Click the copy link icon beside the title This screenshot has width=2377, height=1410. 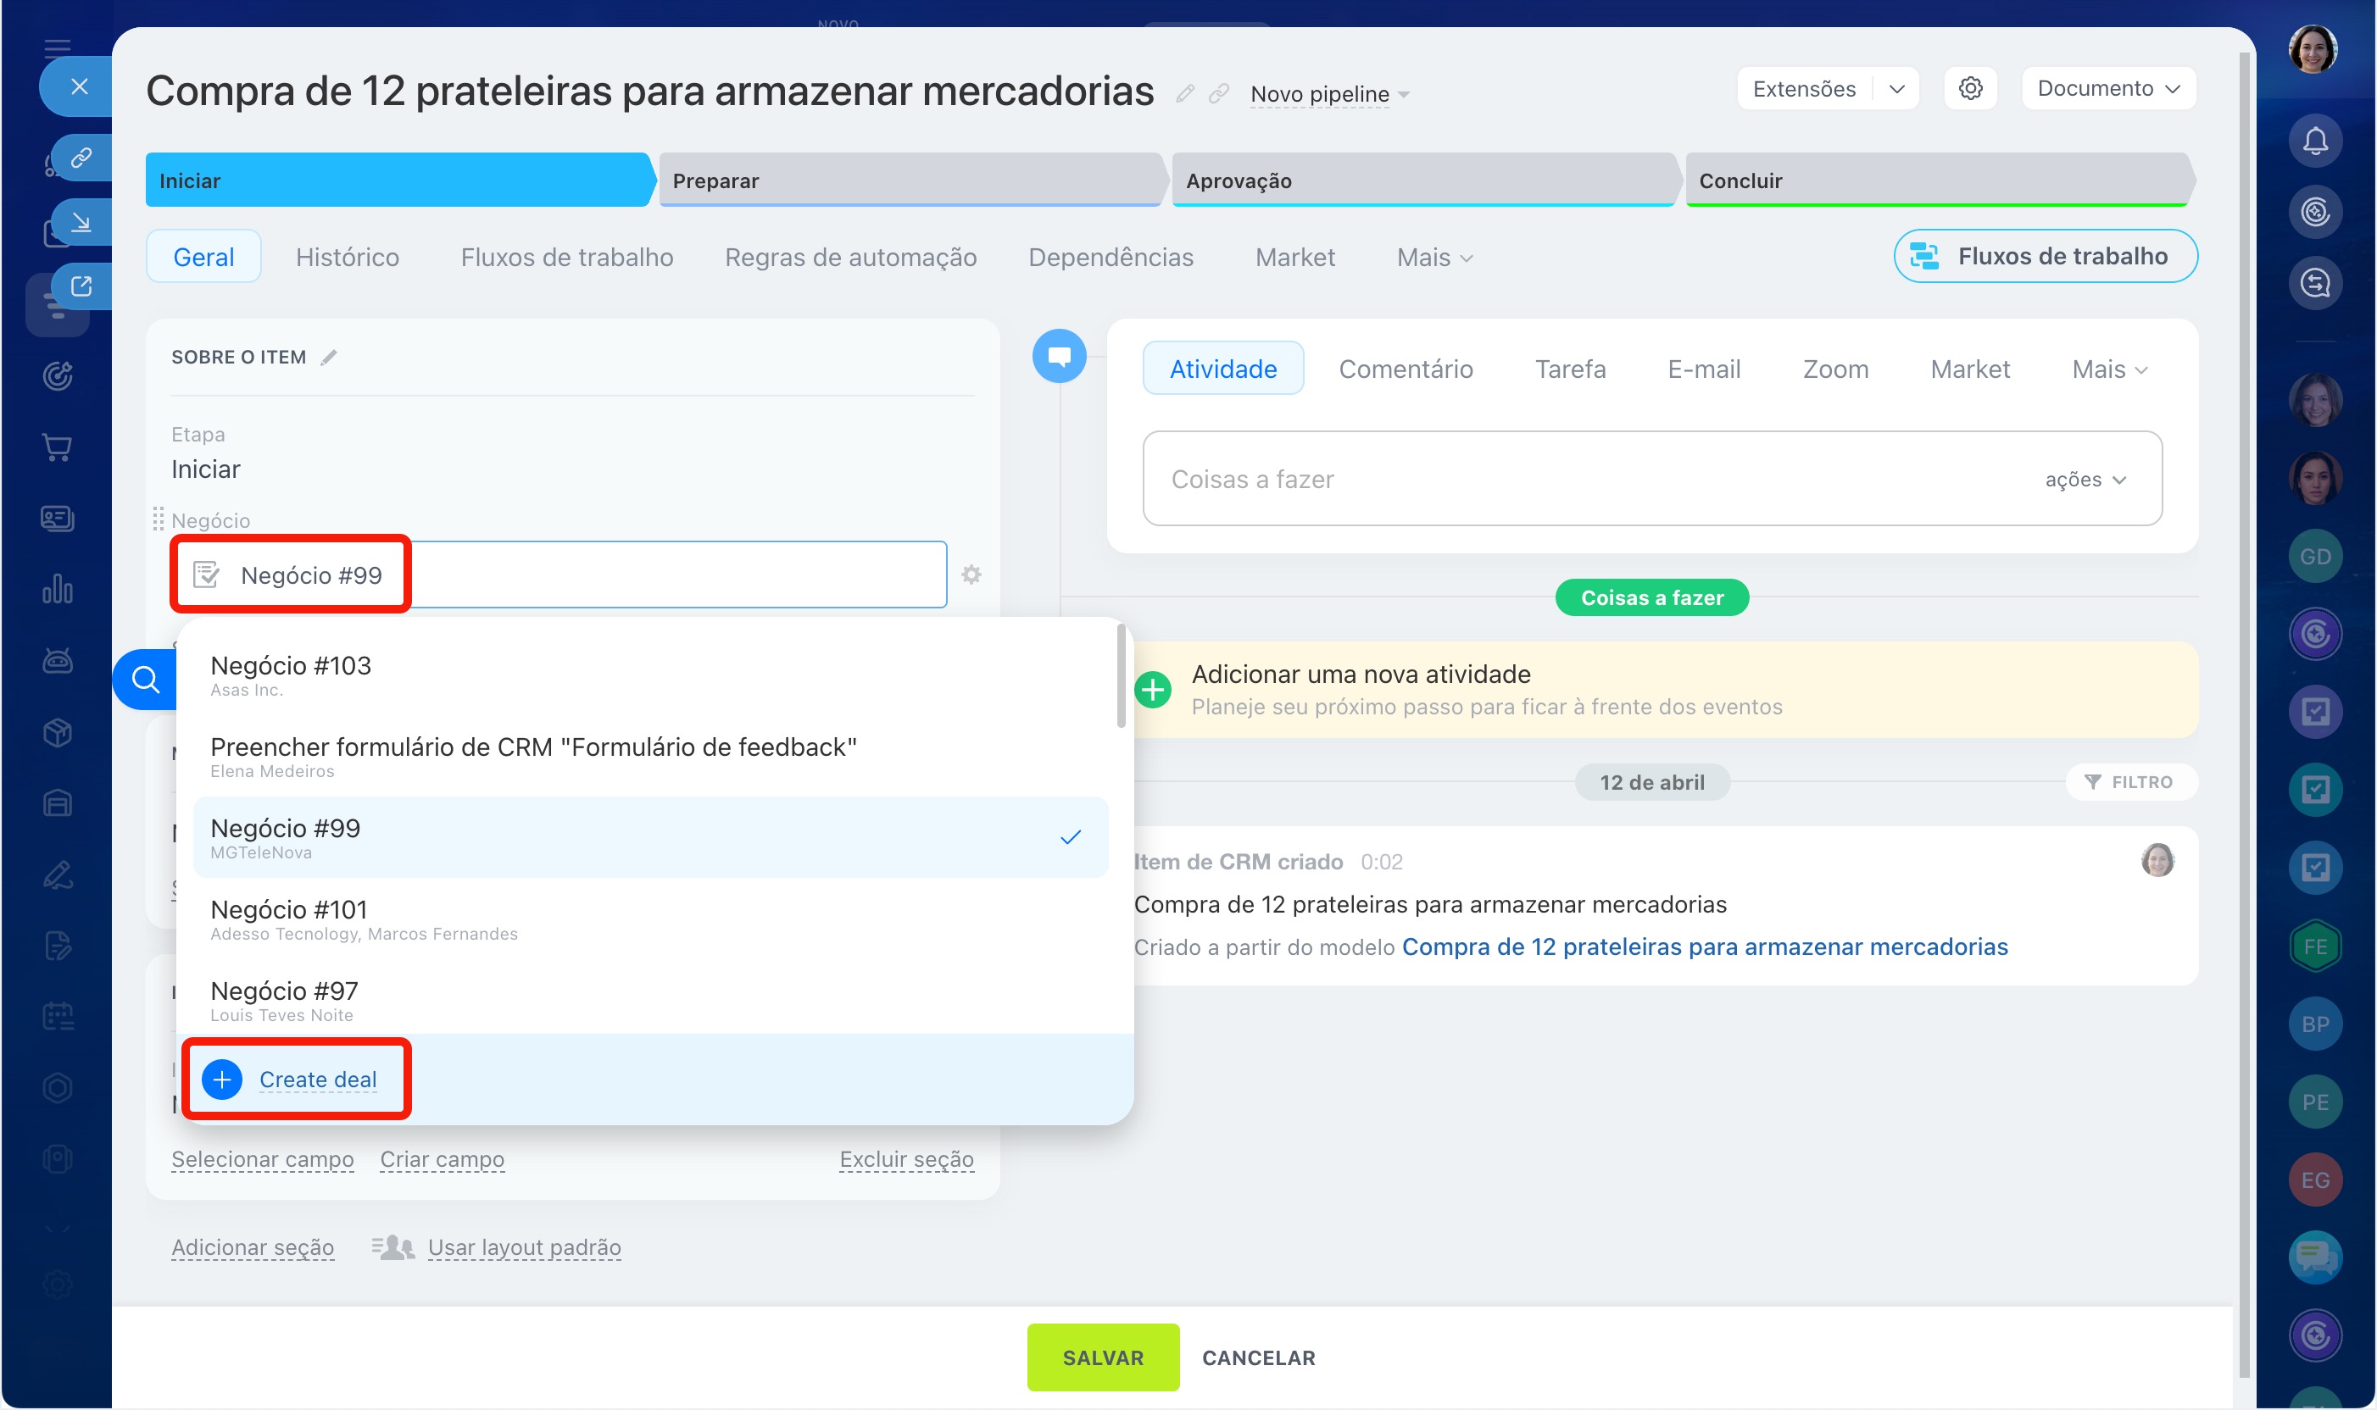(1218, 93)
